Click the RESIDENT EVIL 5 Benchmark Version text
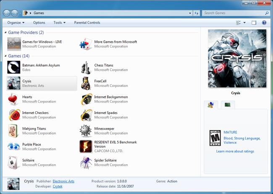 [115, 144]
